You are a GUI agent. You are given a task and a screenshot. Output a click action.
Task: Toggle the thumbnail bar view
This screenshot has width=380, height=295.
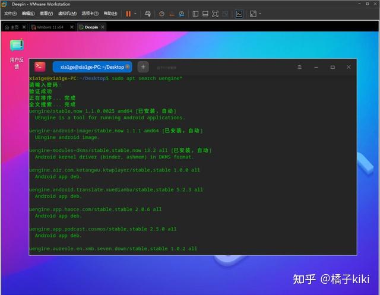point(205,14)
